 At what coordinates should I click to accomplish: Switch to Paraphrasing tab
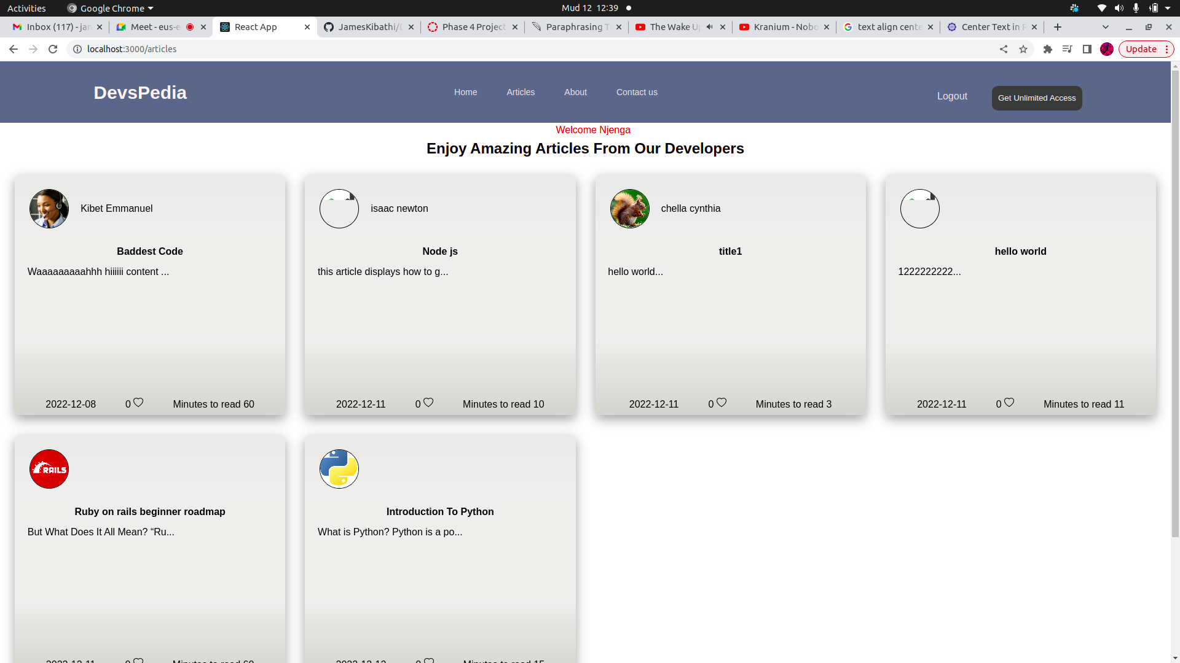(577, 27)
